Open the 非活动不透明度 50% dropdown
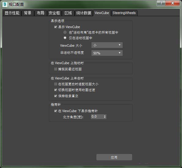This screenshot has width=182, height=168. click(x=107, y=53)
